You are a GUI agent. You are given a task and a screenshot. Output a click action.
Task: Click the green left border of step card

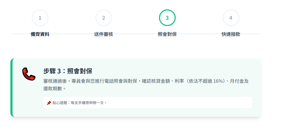pos(11,88)
